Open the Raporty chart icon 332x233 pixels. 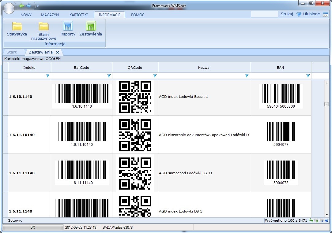pos(68,26)
